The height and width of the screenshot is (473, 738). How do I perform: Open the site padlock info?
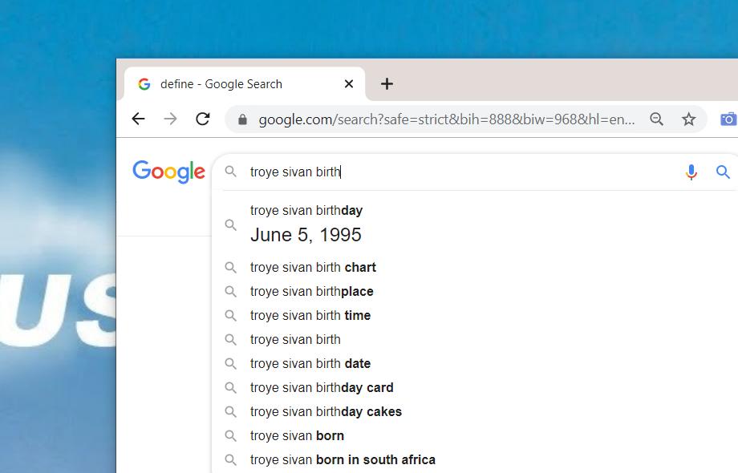coord(242,119)
